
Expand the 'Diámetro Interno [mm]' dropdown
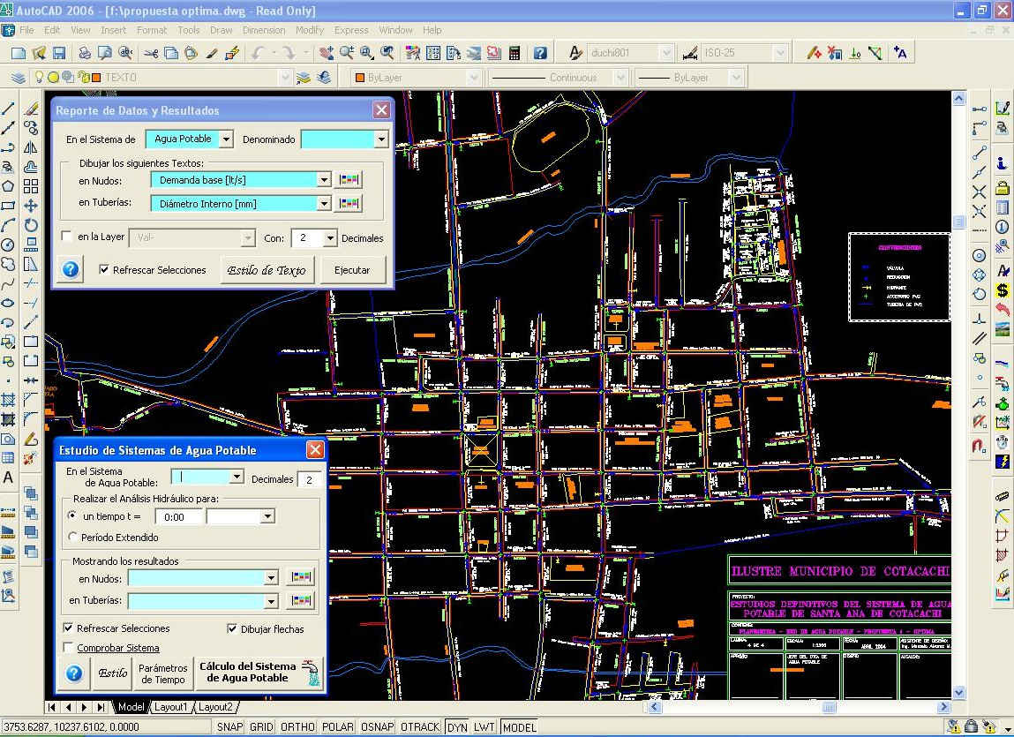(x=324, y=204)
